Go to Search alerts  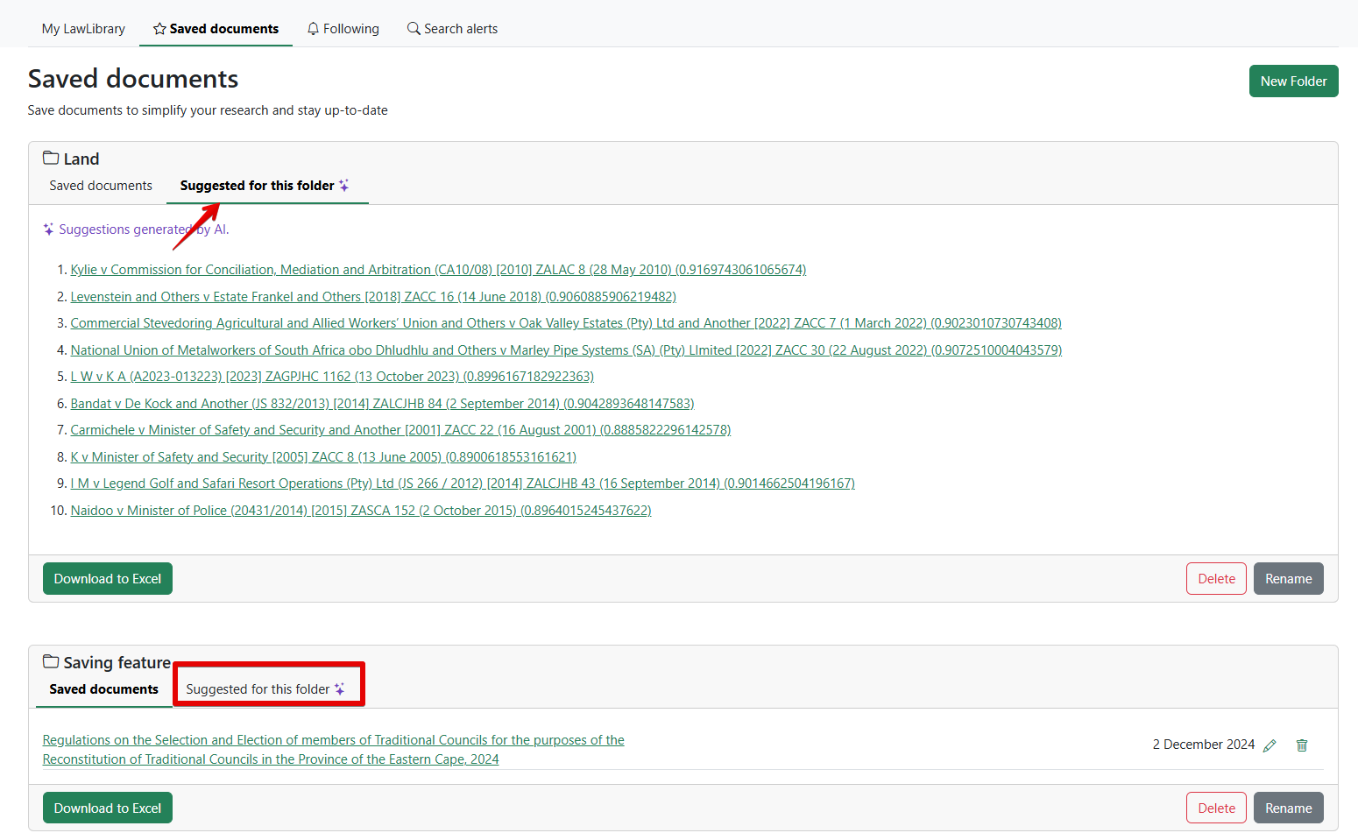tap(452, 29)
